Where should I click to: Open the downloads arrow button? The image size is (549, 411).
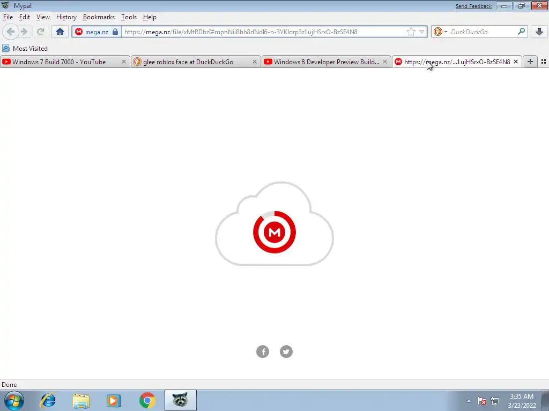539,32
